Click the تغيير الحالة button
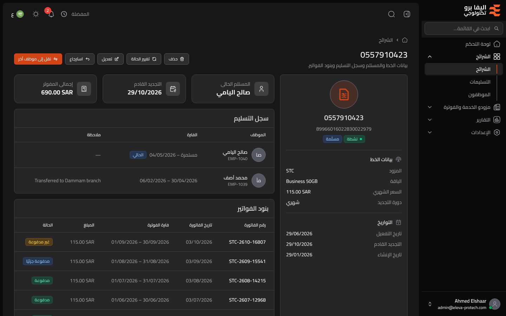The image size is (506, 316). click(x=144, y=59)
